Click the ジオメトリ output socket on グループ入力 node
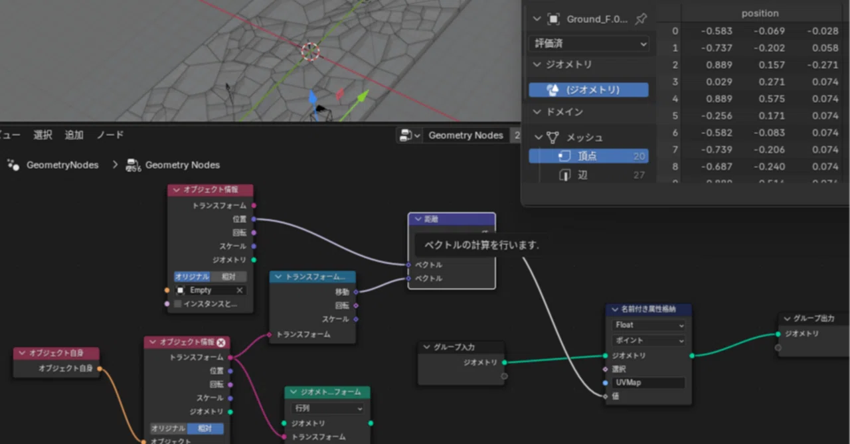The image size is (850, 444). (x=504, y=362)
